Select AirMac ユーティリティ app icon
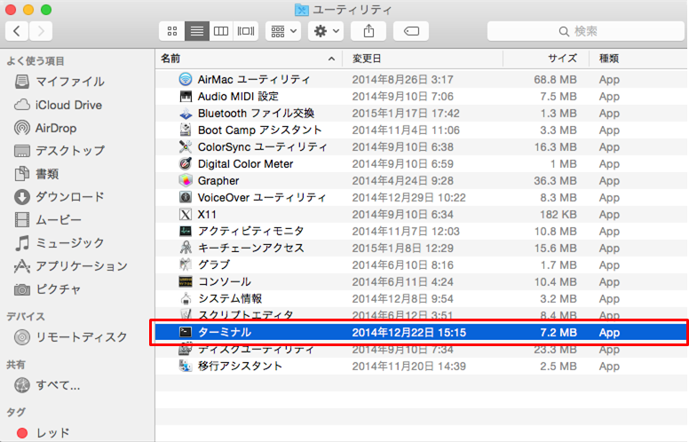 [x=186, y=80]
